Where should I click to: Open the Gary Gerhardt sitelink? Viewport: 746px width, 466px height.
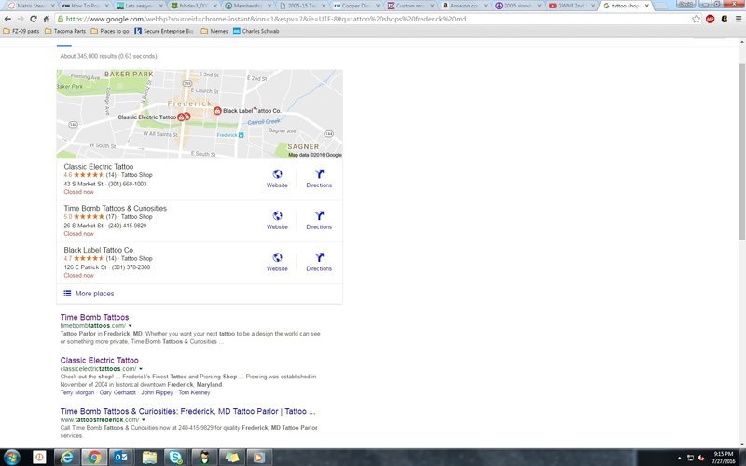tap(117, 392)
